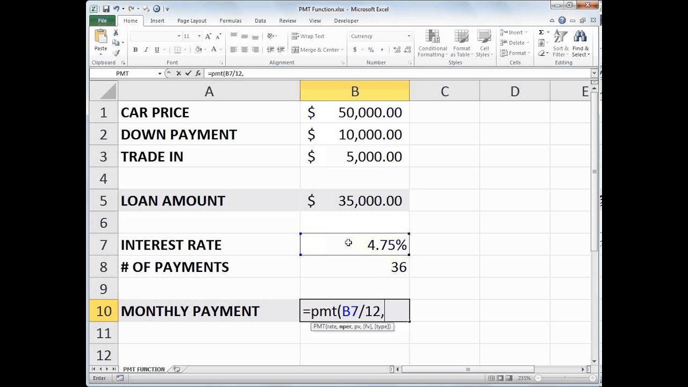Click the AutoSum sigma icon
This screenshot has width=688, height=387.
point(541,32)
